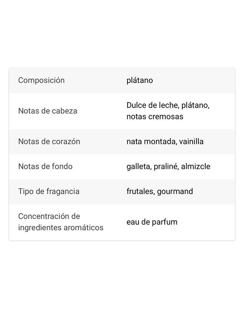Viewport: 244px width, 311px height.
Task: Click the word "vainilla"
Action: coord(191,141)
